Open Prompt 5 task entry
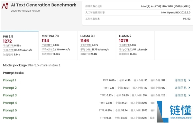 pos(10,111)
